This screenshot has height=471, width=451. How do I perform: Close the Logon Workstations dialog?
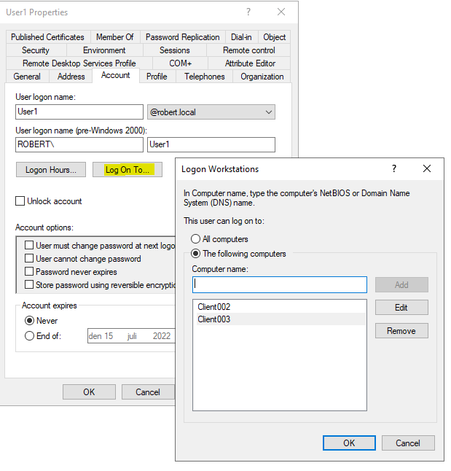point(427,168)
